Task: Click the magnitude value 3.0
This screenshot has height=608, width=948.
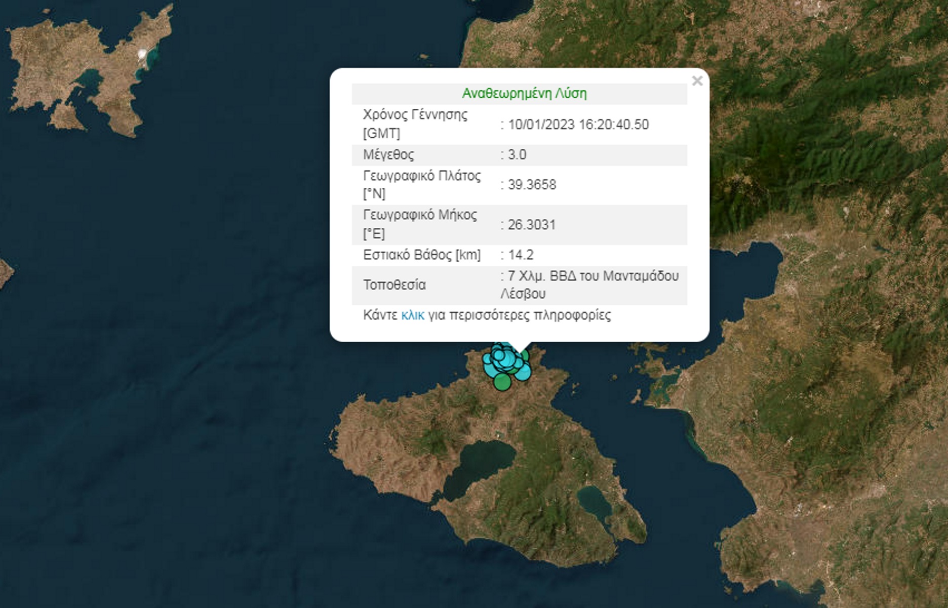Action: coord(517,155)
